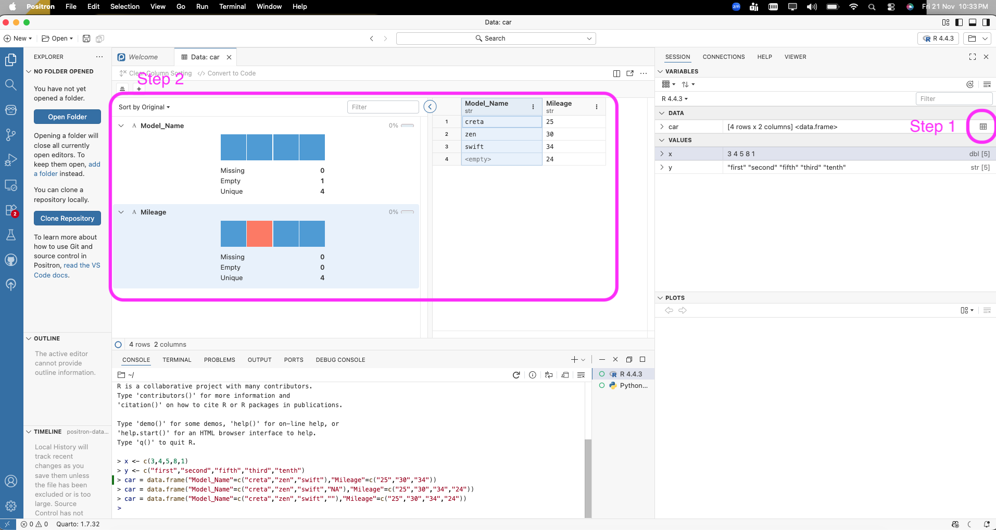Expand the x variable in Values
The image size is (996, 530).
point(662,154)
